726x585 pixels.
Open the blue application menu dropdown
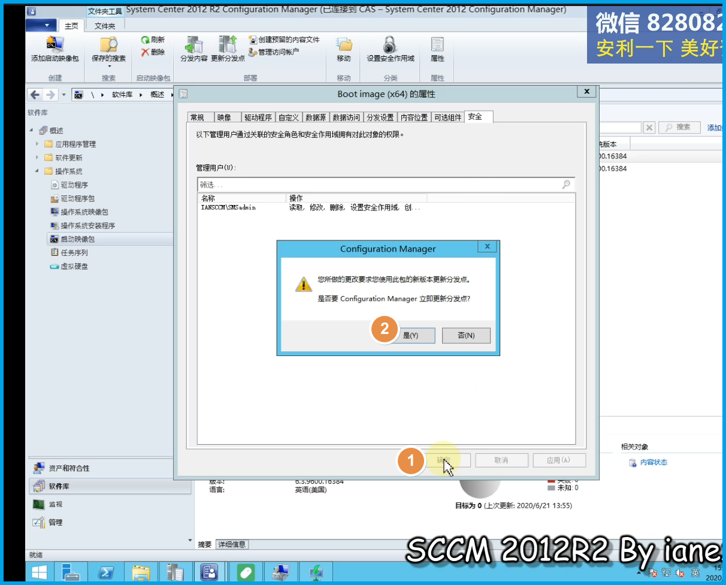(x=42, y=25)
